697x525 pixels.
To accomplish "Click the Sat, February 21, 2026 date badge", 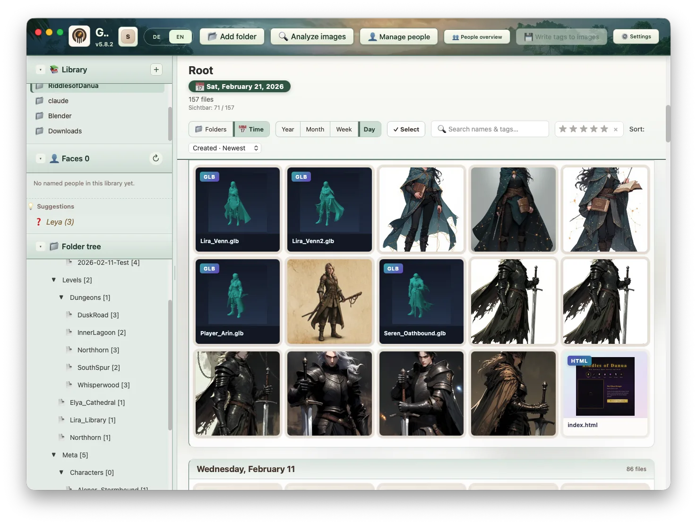I will click(x=240, y=87).
